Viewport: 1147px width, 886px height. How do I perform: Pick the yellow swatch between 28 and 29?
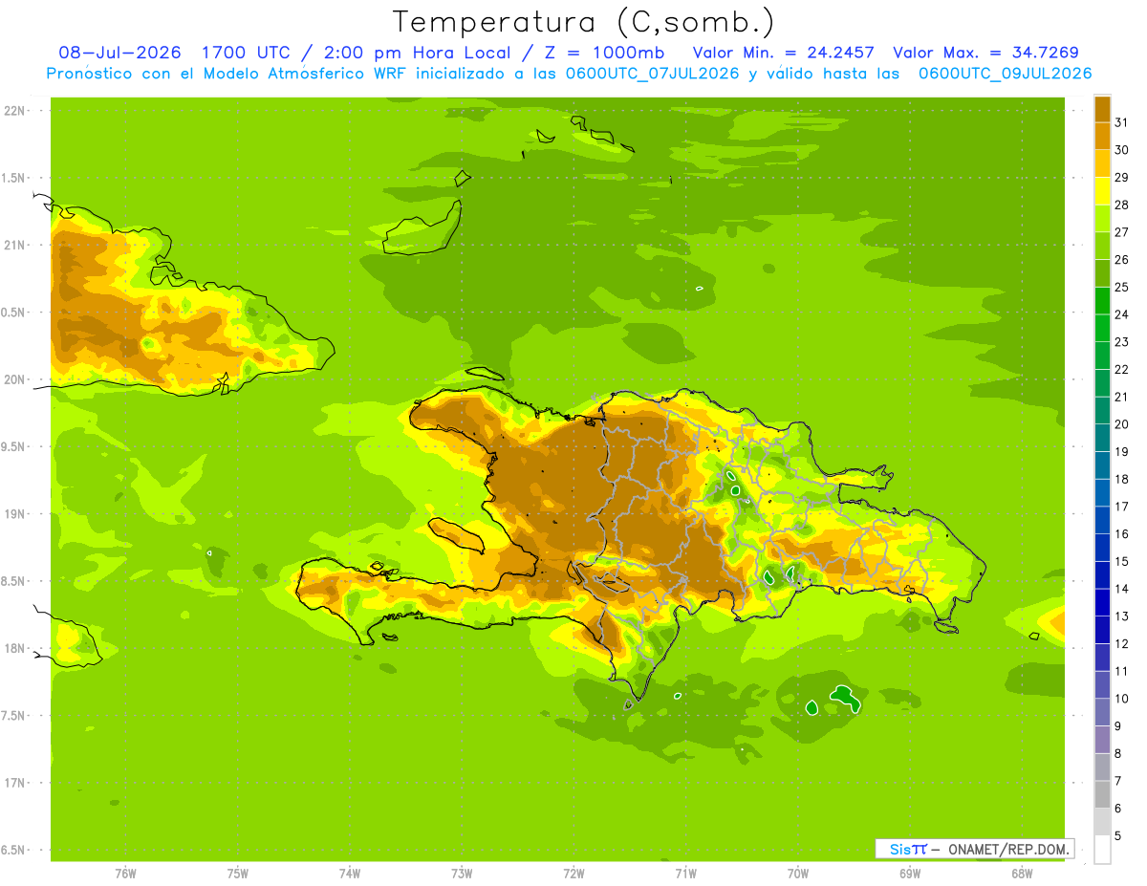coord(1102,191)
